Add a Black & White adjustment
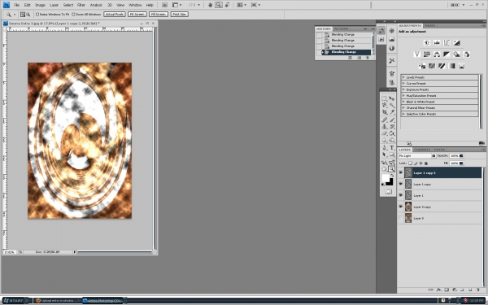488x305 pixels. point(447,54)
